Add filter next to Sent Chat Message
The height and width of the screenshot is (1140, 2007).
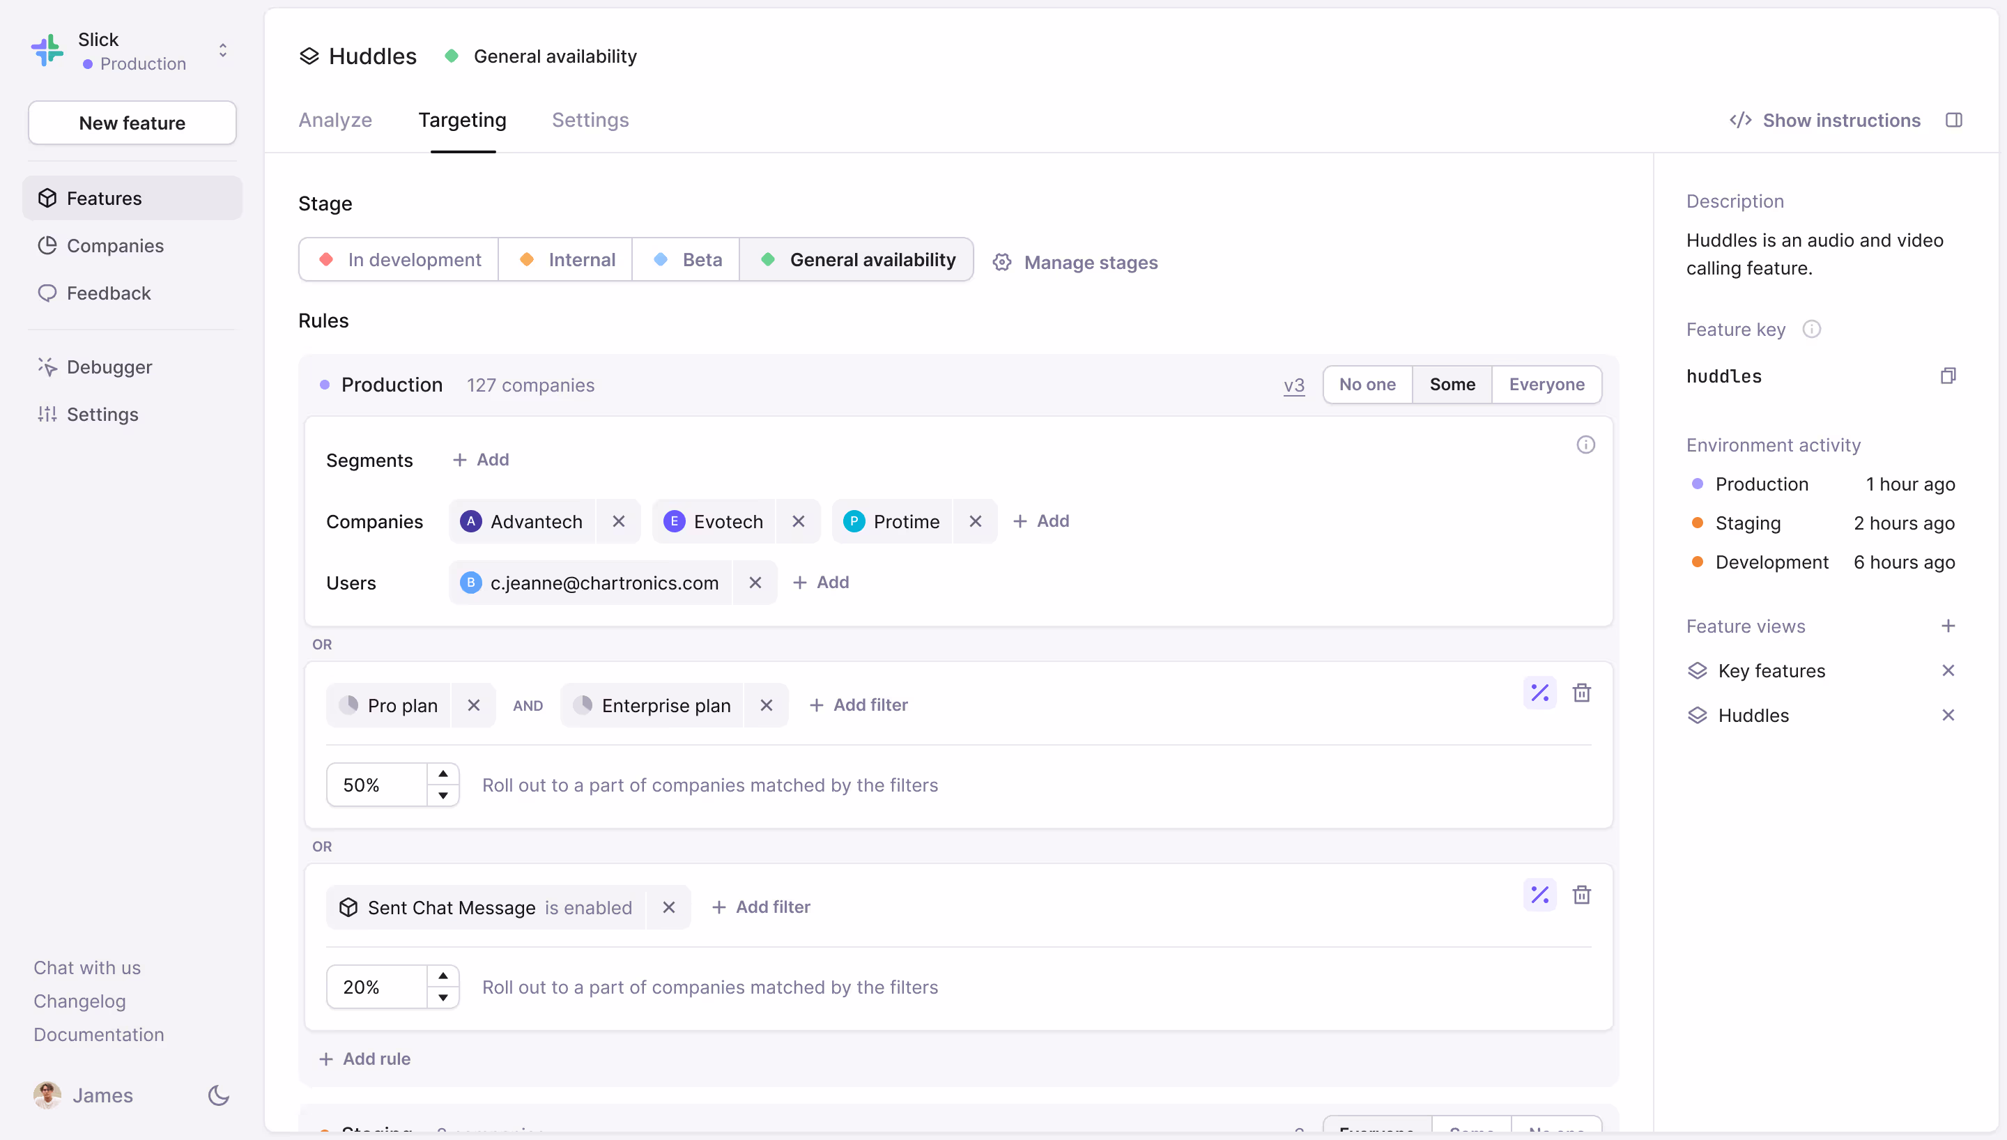pyautogui.click(x=761, y=907)
